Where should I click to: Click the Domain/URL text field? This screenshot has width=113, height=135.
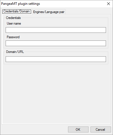click(x=56, y=59)
